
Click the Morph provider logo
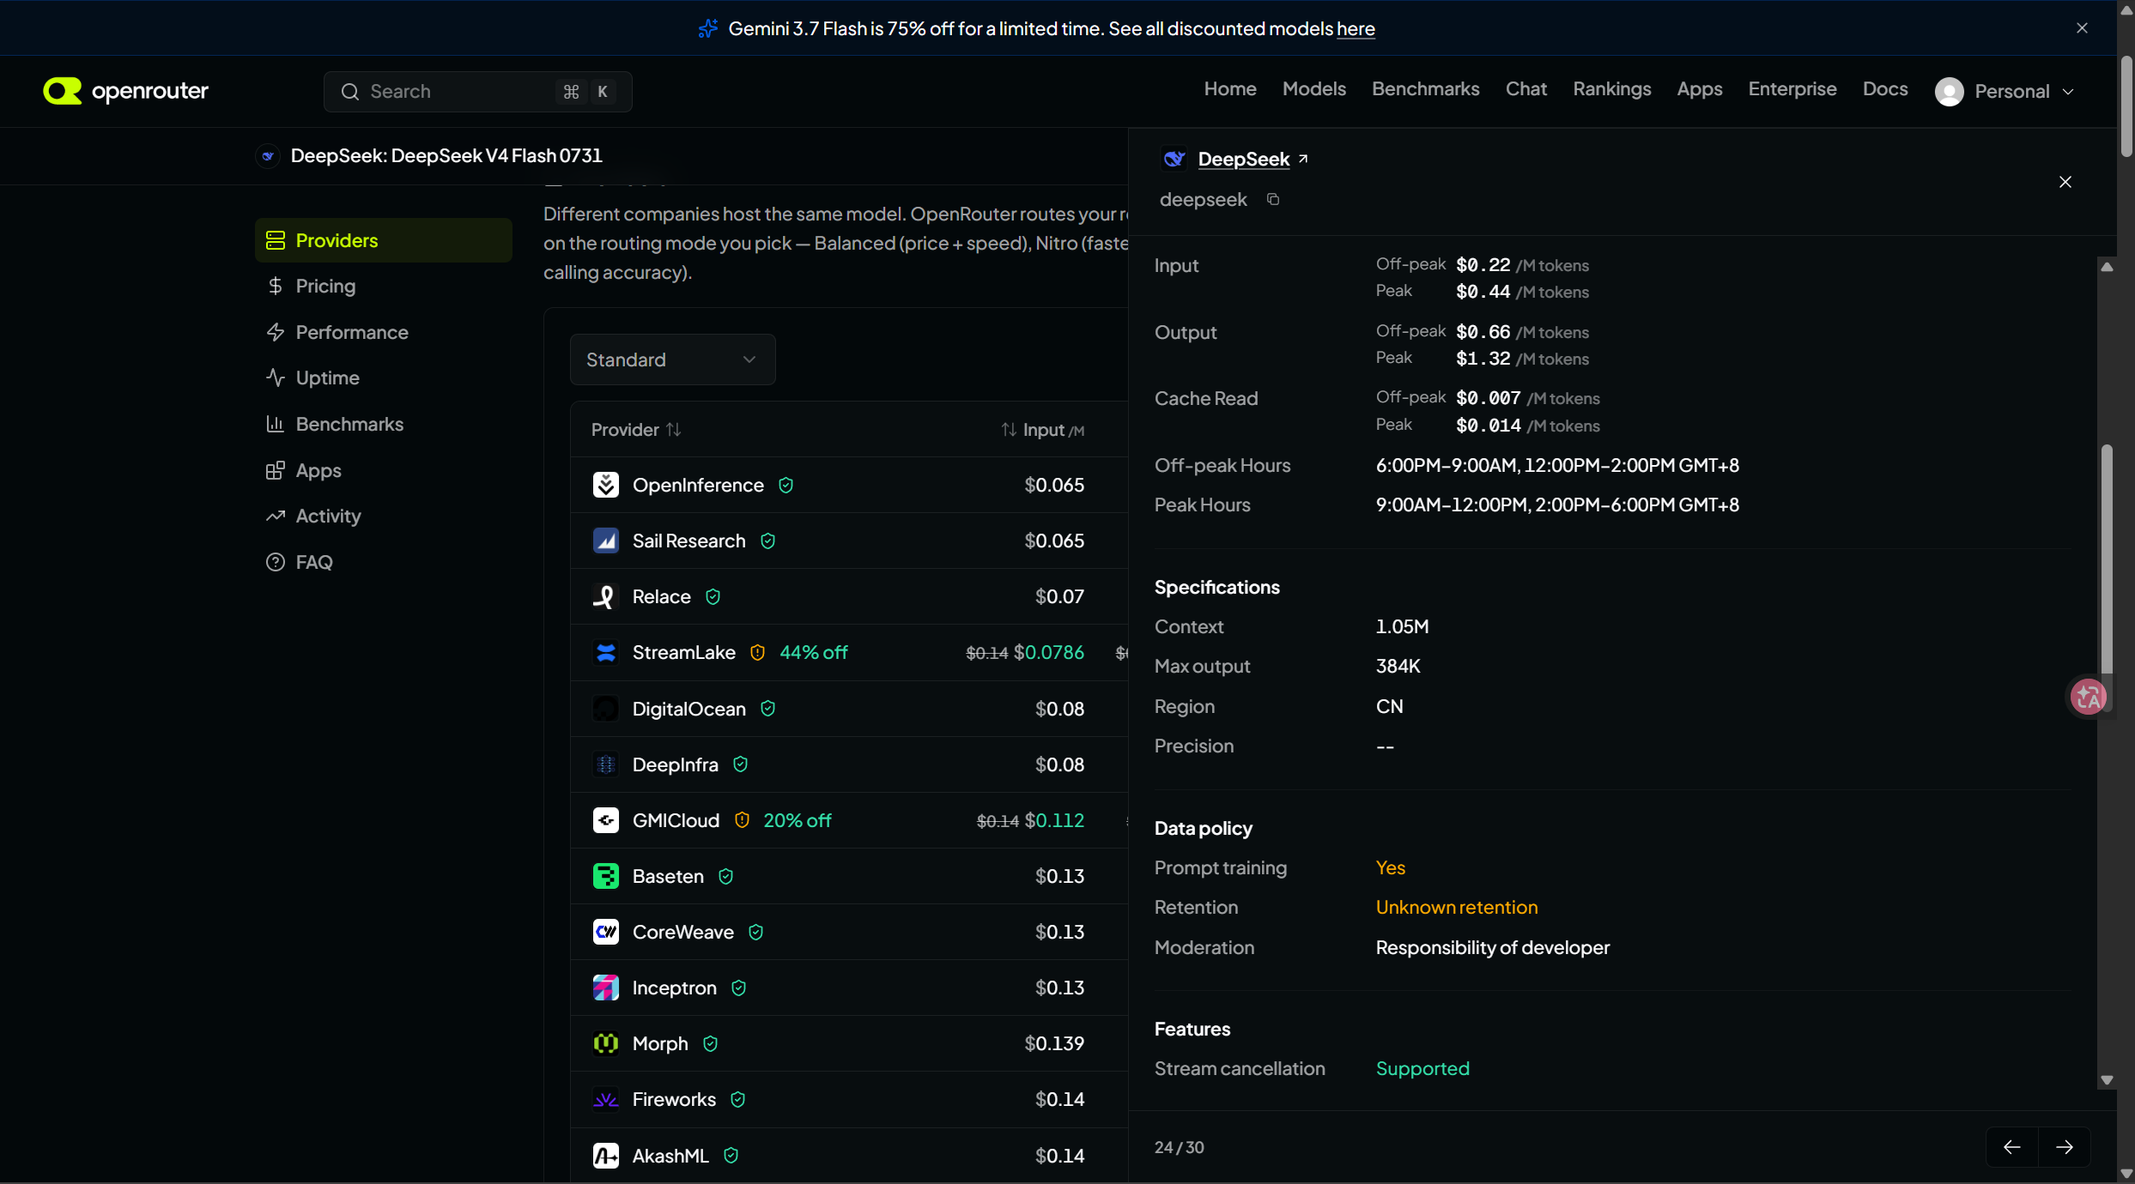[x=606, y=1043]
